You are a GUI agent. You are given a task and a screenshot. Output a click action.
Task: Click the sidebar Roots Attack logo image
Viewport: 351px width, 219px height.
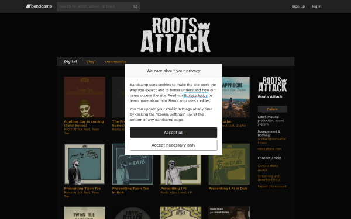click(273, 84)
